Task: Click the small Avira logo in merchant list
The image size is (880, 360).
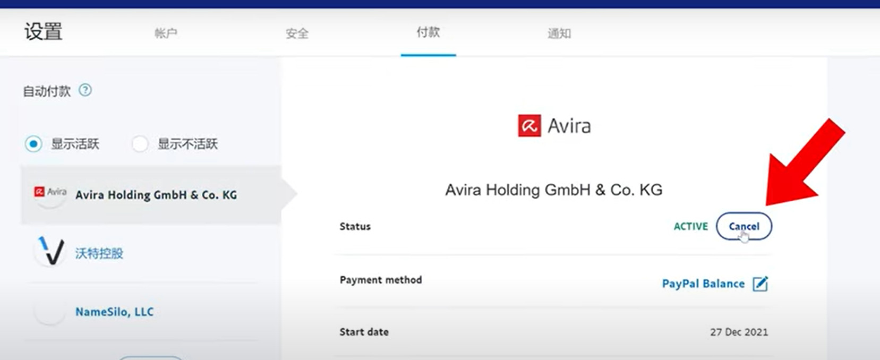Action: [50, 193]
